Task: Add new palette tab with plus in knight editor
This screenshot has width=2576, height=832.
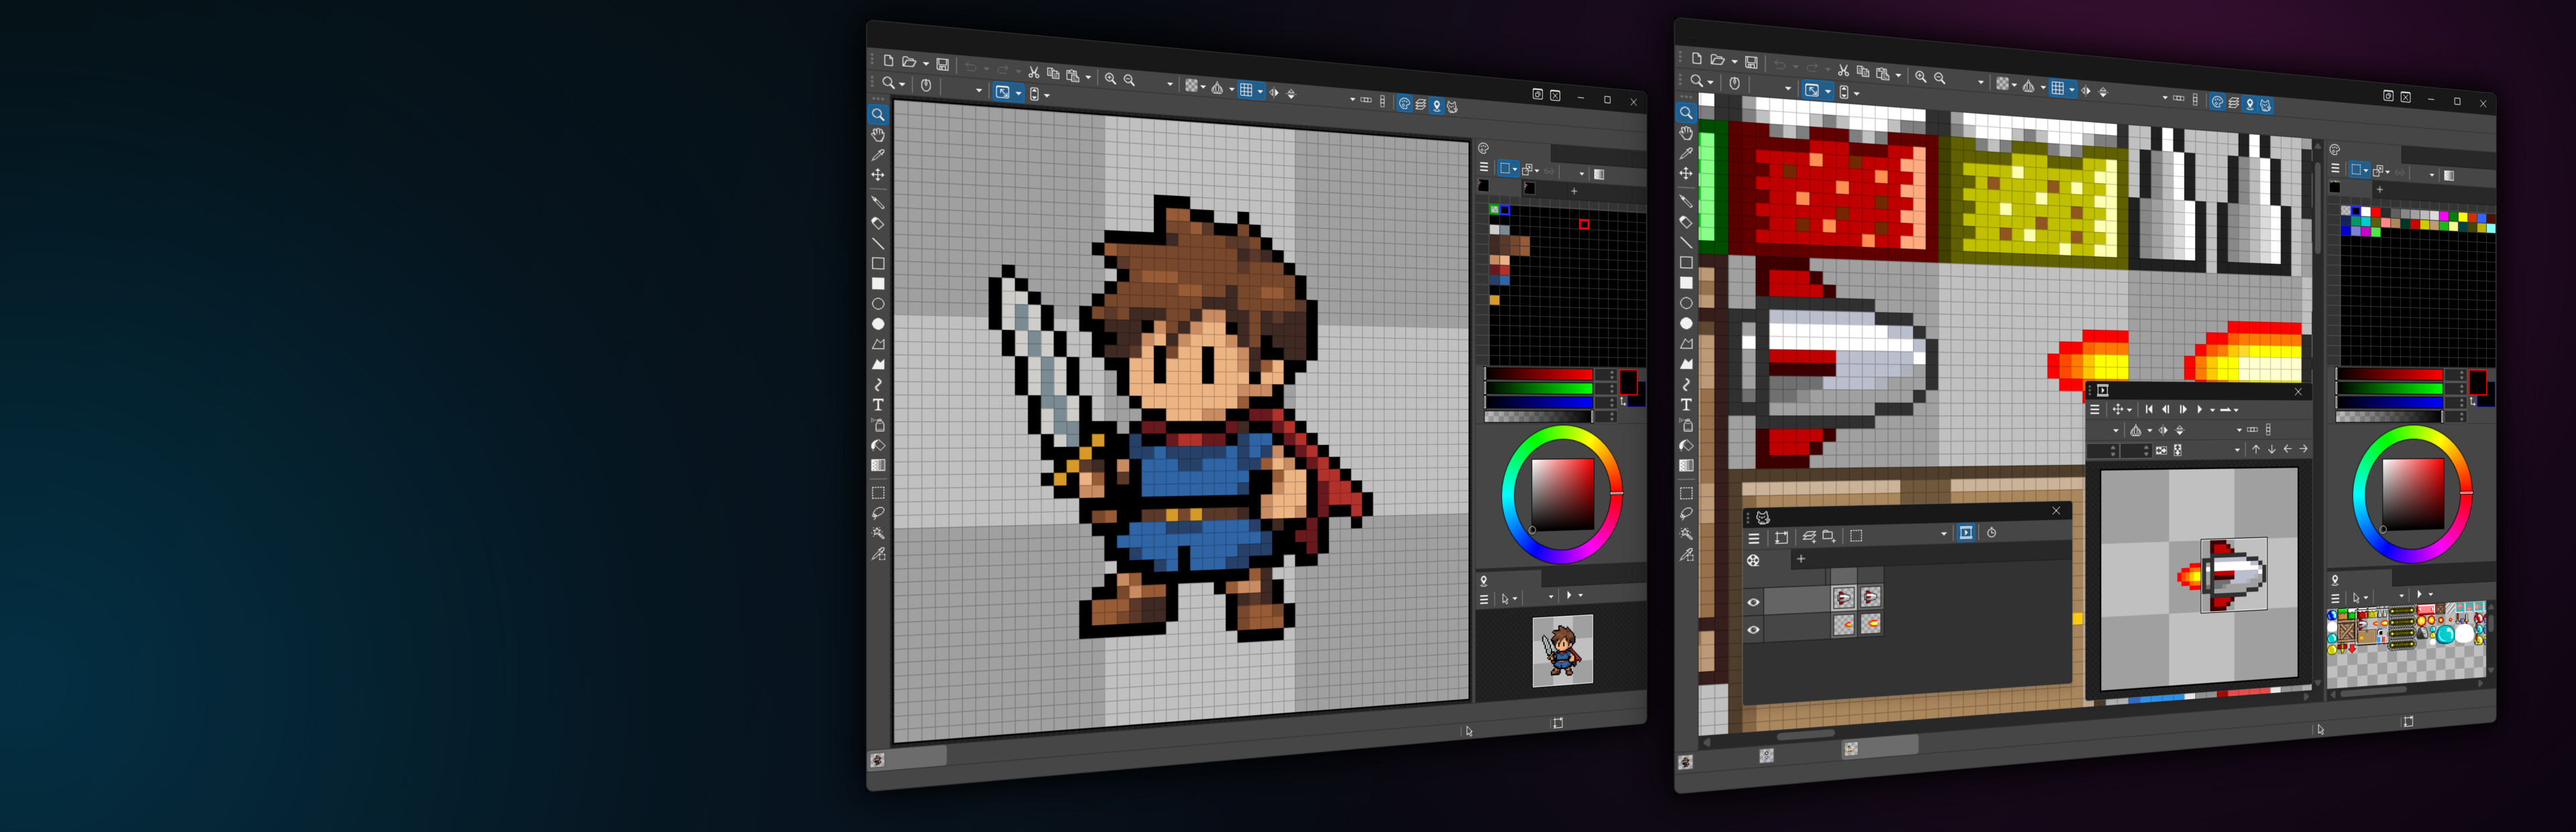Action: [1574, 190]
